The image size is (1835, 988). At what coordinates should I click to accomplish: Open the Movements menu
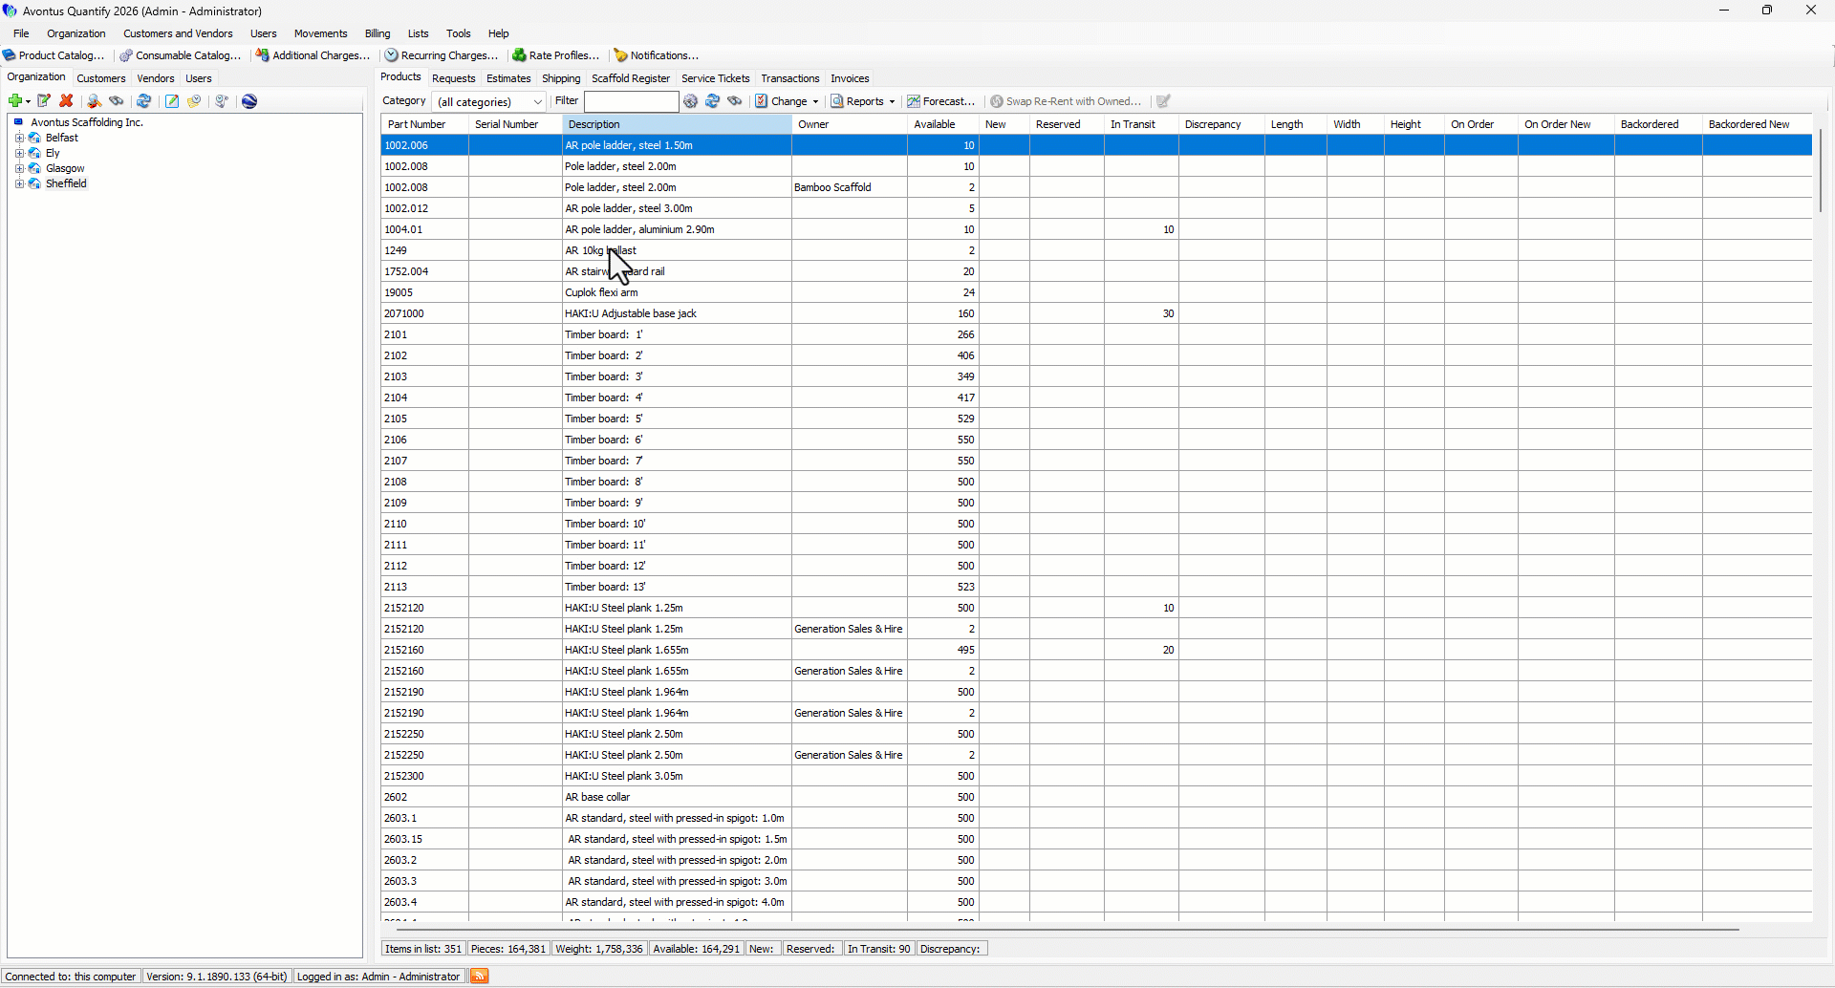click(320, 33)
